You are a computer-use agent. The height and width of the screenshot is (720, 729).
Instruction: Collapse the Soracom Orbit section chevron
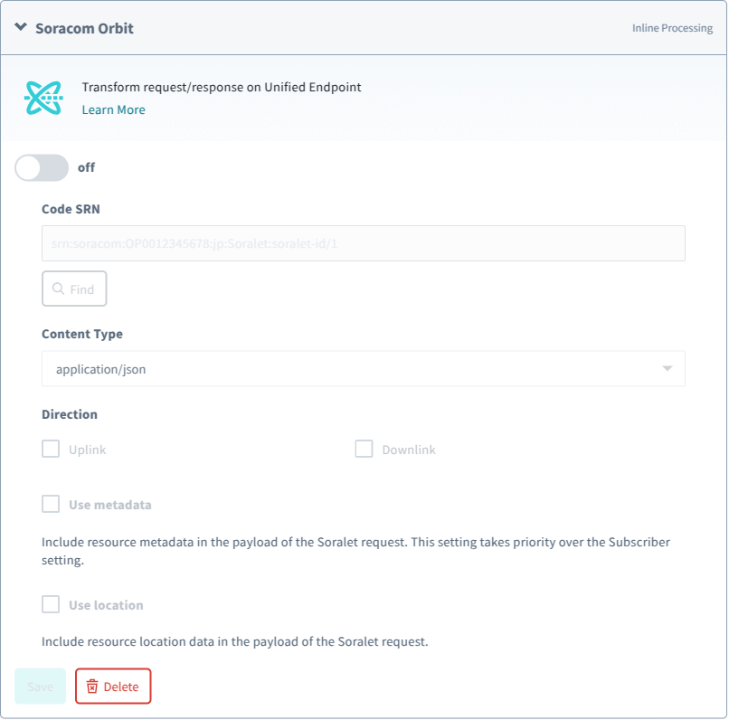pyautogui.click(x=21, y=28)
